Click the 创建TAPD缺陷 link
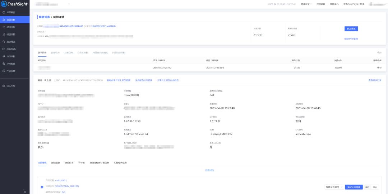 tap(351, 39)
